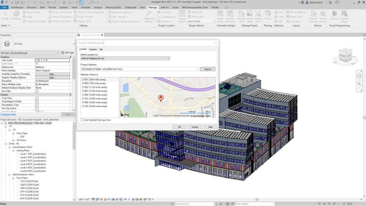Image resolution: width=366 pixels, height=206 pixels.
Task: Select weather station 21600 in the list
Action: 93,83
